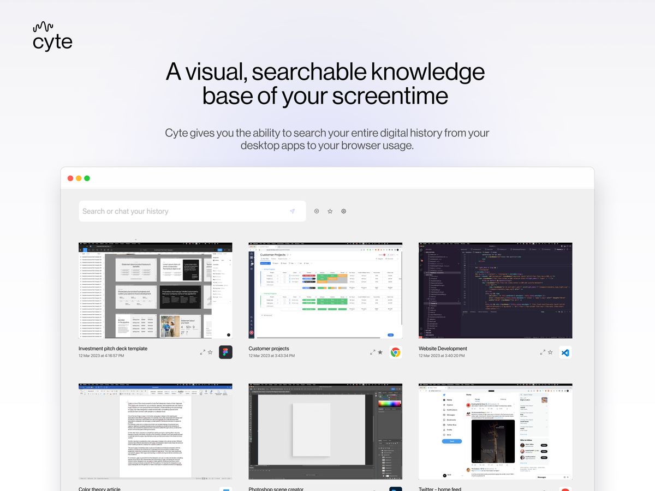This screenshot has height=491, width=655.
Task: Click the record target icon next to search
Action: (x=317, y=211)
